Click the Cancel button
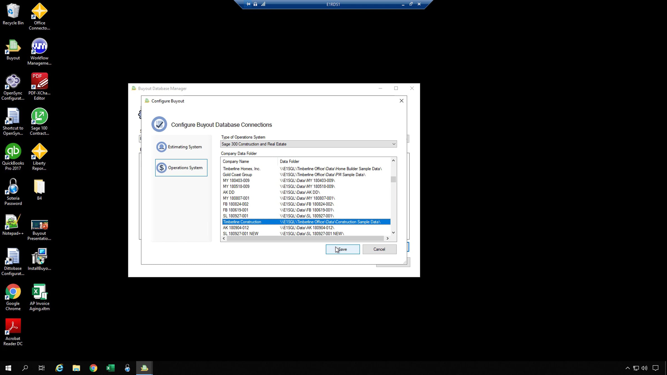The image size is (667, 375). coord(379,249)
